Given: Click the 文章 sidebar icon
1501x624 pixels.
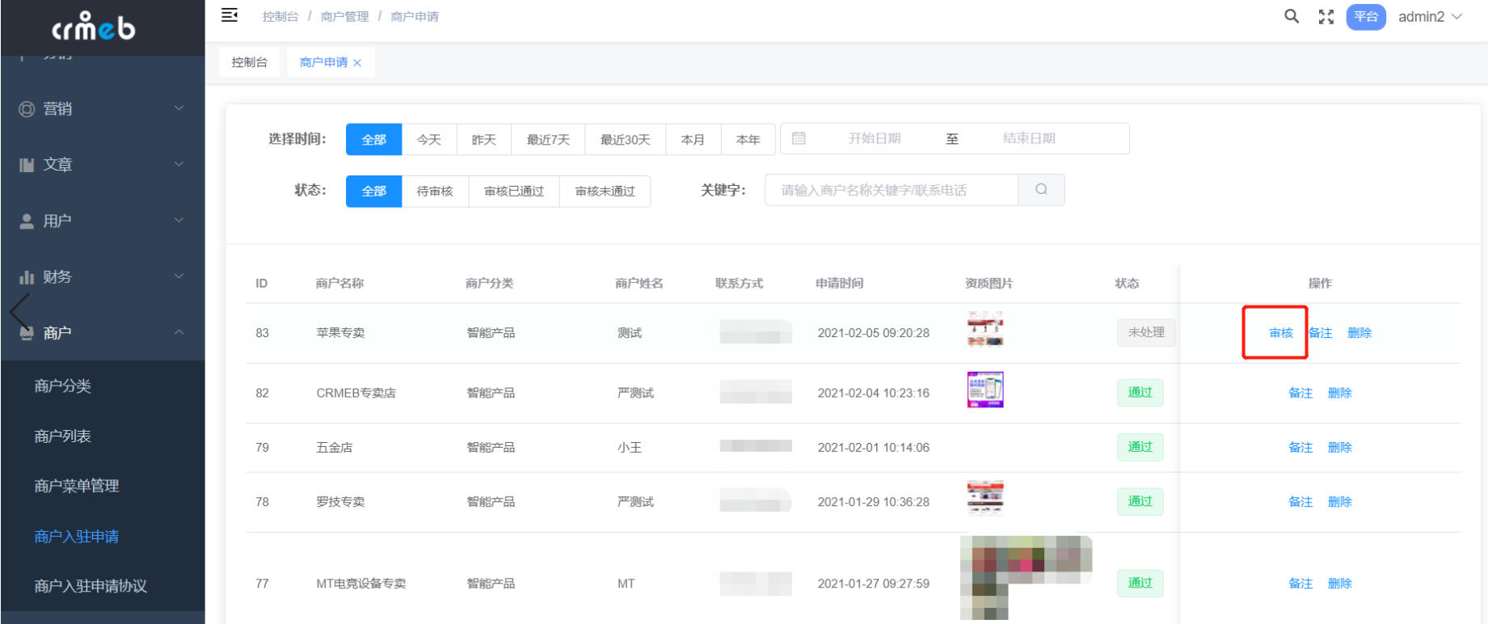Looking at the screenshot, I should (27, 165).
